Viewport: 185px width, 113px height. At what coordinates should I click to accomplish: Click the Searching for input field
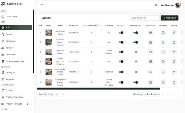point(145,18)
